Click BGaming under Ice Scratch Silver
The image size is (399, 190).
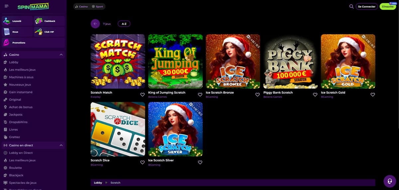(154, 165)
